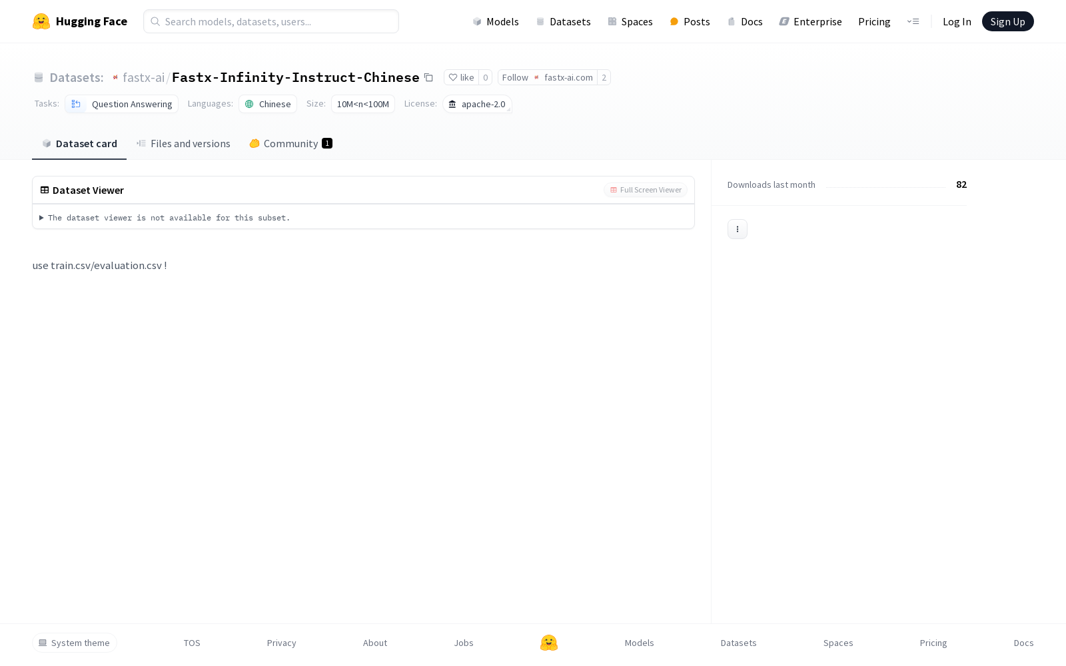Viewport: 1066px width, 666px height.
Task: Select the apache-2.0 license tag
Action: point(477,104)
